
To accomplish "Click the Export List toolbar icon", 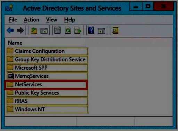I will coord(78,30).
